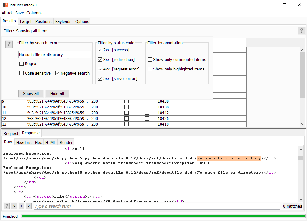Enable Case sensitive search
The image size is (307, 221).
point(21,73)
